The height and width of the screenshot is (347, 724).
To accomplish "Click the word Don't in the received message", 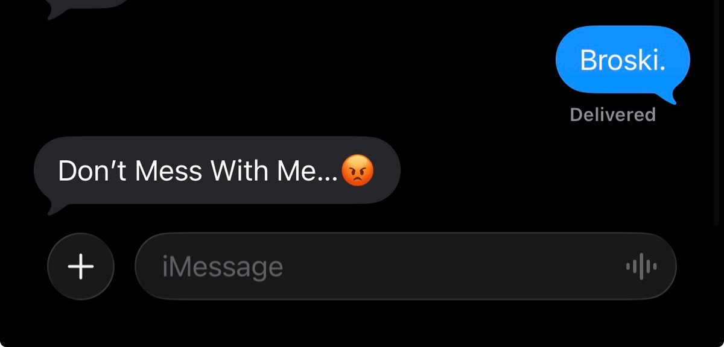I will tap(93, 171).
